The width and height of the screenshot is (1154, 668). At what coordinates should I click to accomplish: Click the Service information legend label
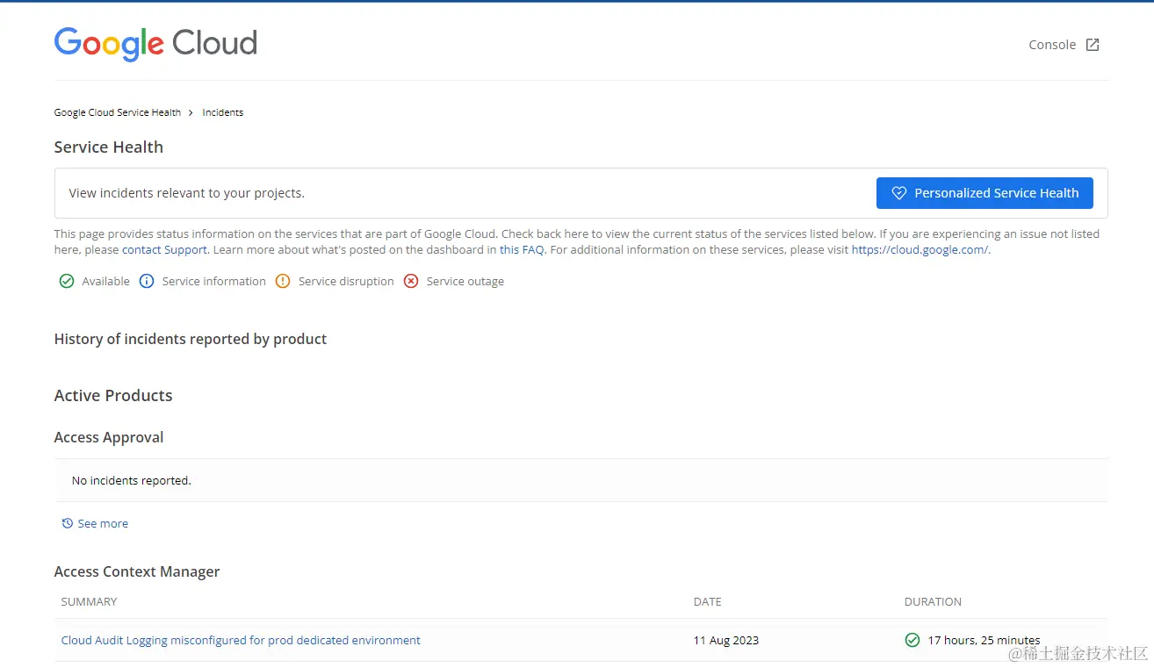point(214,282)
